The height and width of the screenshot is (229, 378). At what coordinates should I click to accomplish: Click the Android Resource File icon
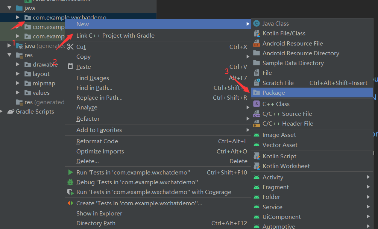257,43
